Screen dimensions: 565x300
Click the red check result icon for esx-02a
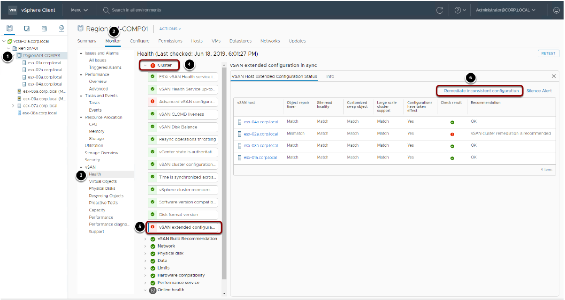pyautogui.click(x=452, y=134)
